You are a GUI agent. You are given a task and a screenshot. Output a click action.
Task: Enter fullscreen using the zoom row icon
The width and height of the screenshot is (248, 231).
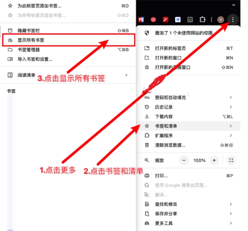231,160
